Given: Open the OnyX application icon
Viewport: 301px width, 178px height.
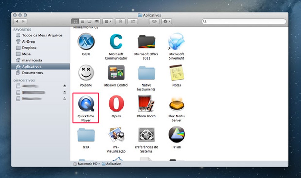Looking at the screenshot, I should 86,41.
